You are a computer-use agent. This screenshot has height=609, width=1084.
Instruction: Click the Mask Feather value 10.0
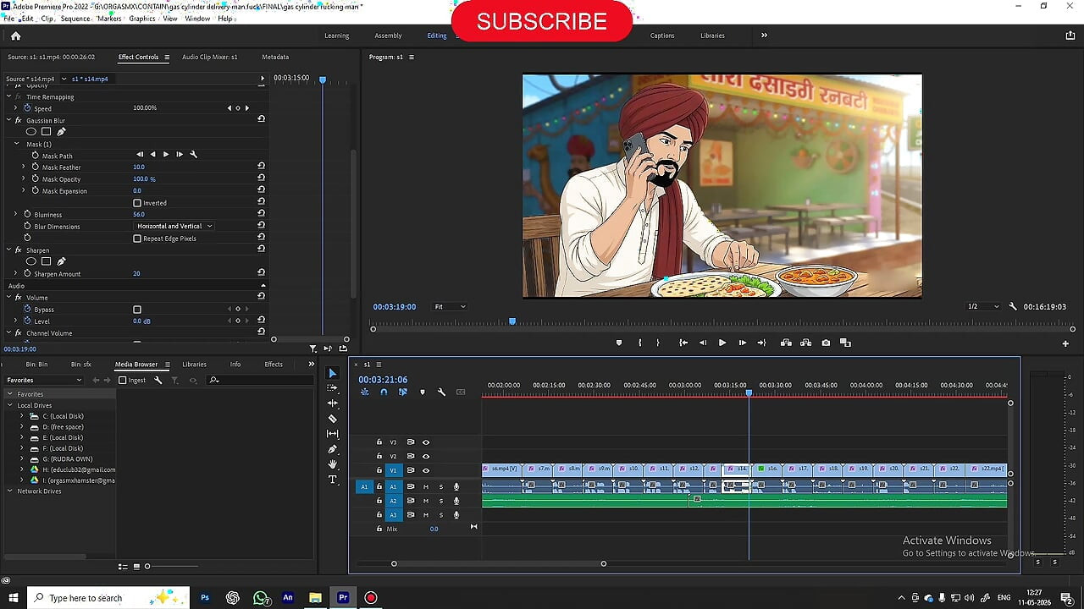[139, 167]
